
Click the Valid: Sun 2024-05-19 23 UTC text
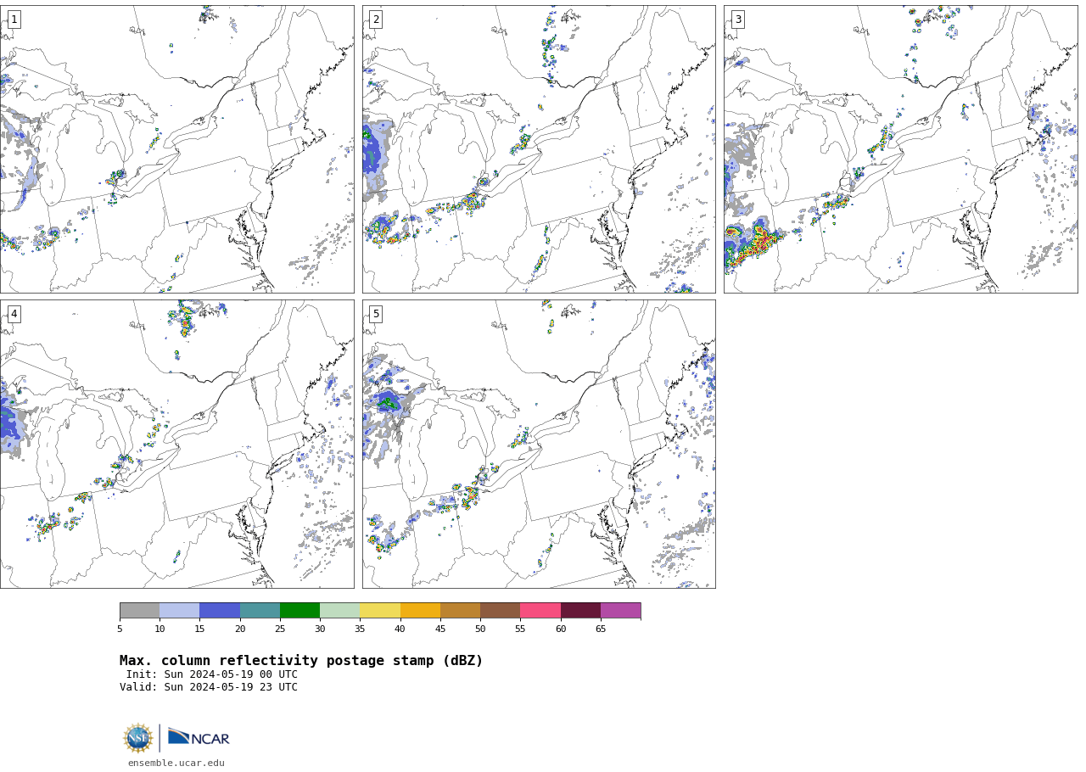click(209, 687)
